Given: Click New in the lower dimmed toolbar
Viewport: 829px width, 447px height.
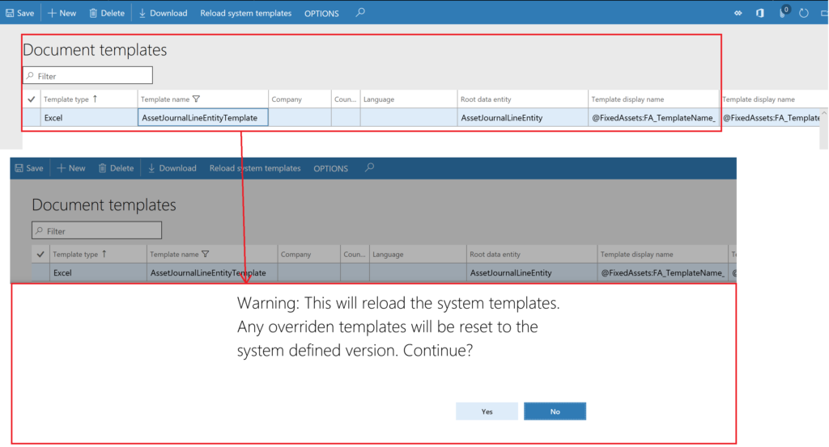Looking at the screenshot, I should [x=71, y=168].
